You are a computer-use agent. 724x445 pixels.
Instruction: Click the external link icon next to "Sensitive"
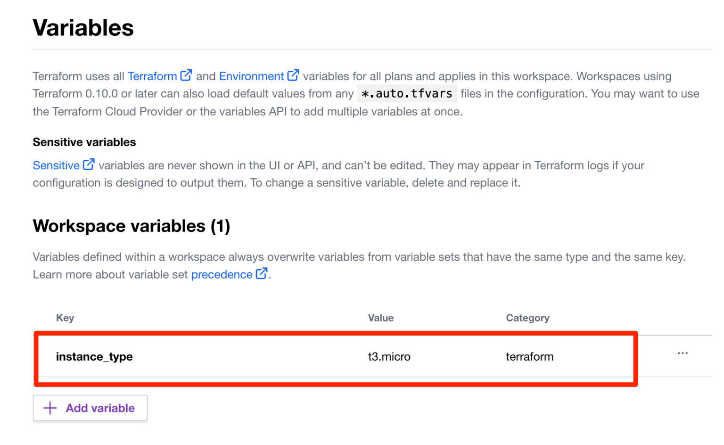click(90, 165)
